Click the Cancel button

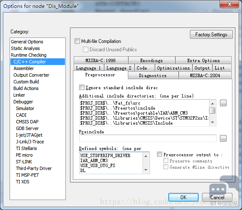tap(217, 197)
